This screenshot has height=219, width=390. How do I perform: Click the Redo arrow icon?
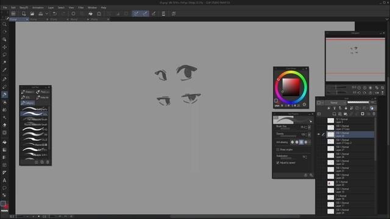click(x=63, y=13)
